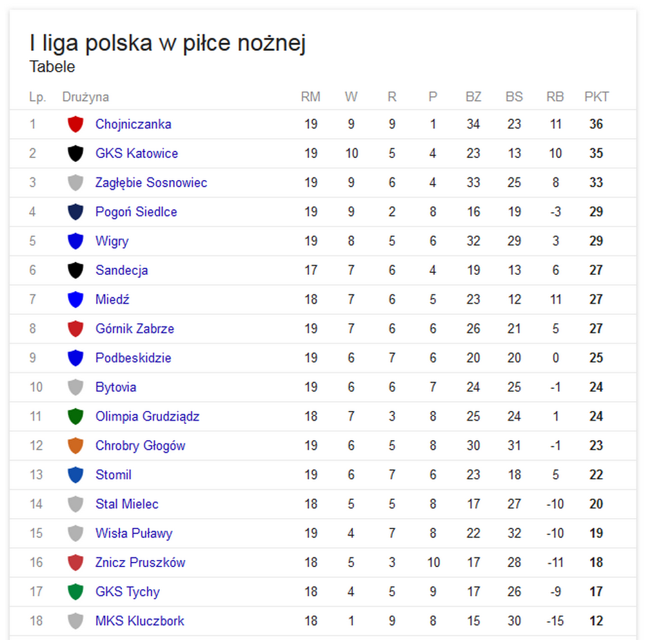Viewport: 645px width, 640px height.
Task: Open the Stal Mielec team link
Action: click(x=126, y=504)
